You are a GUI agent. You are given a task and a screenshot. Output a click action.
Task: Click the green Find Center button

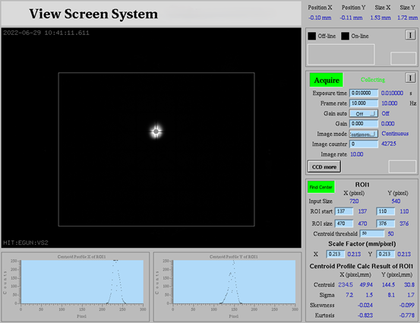point(321,187)
